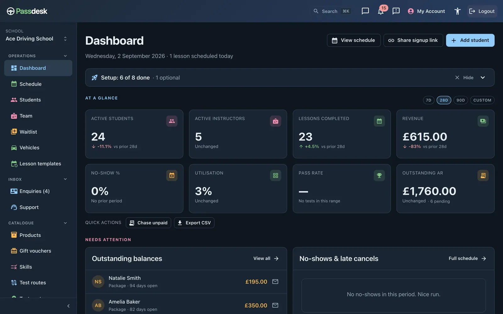503x314 pixels.
Task: Open the Waitlist page
Action: (38, 132)
